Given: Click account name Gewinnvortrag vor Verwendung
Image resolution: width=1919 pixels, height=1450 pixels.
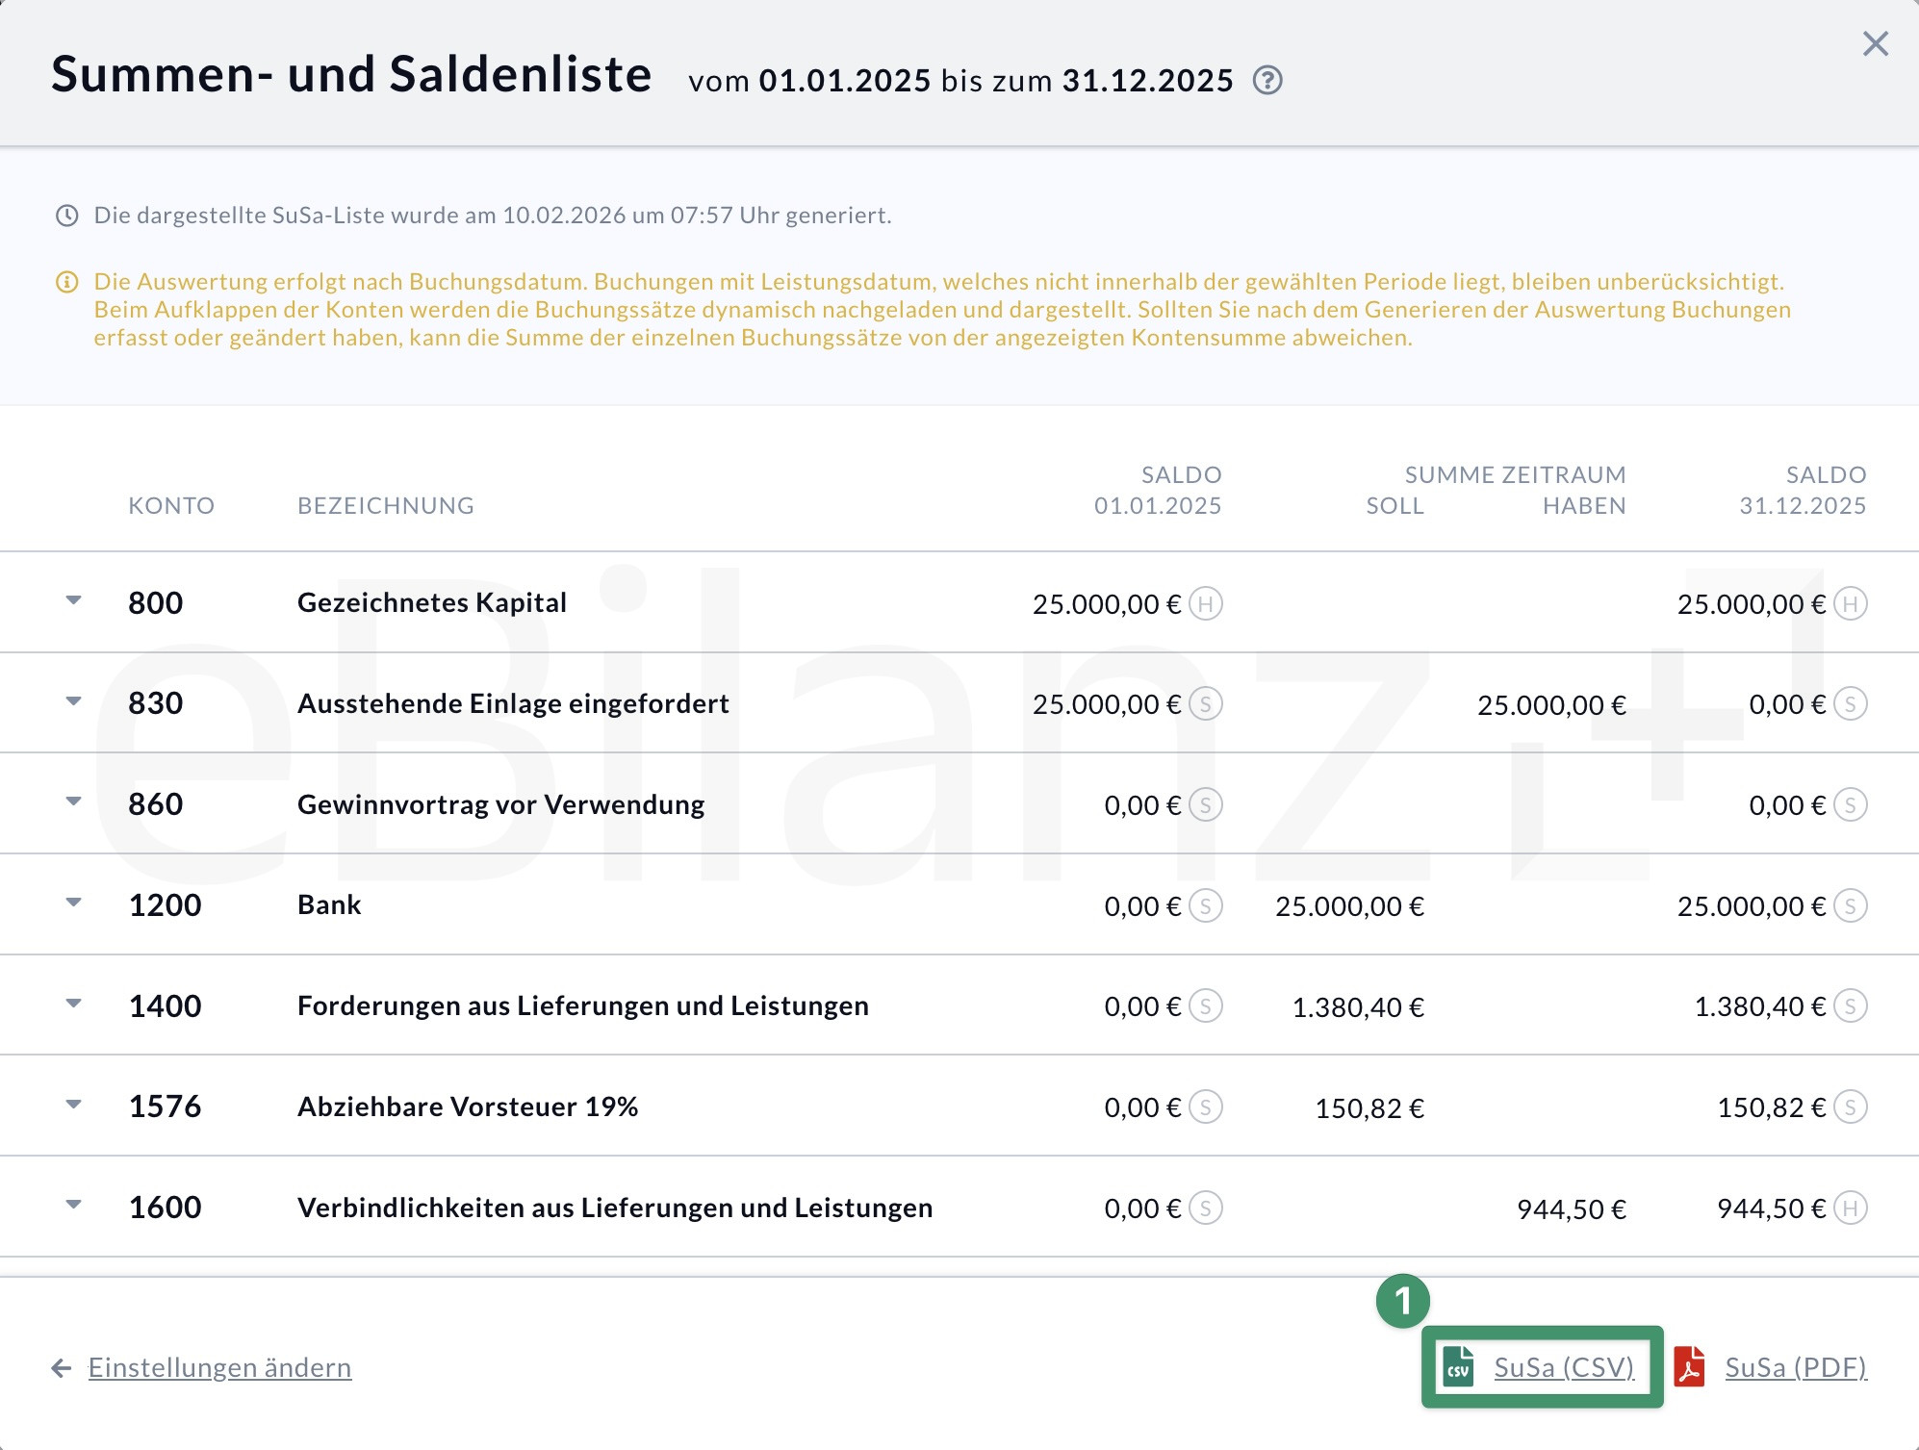Looking at the screenshot, I should point(500,804).
